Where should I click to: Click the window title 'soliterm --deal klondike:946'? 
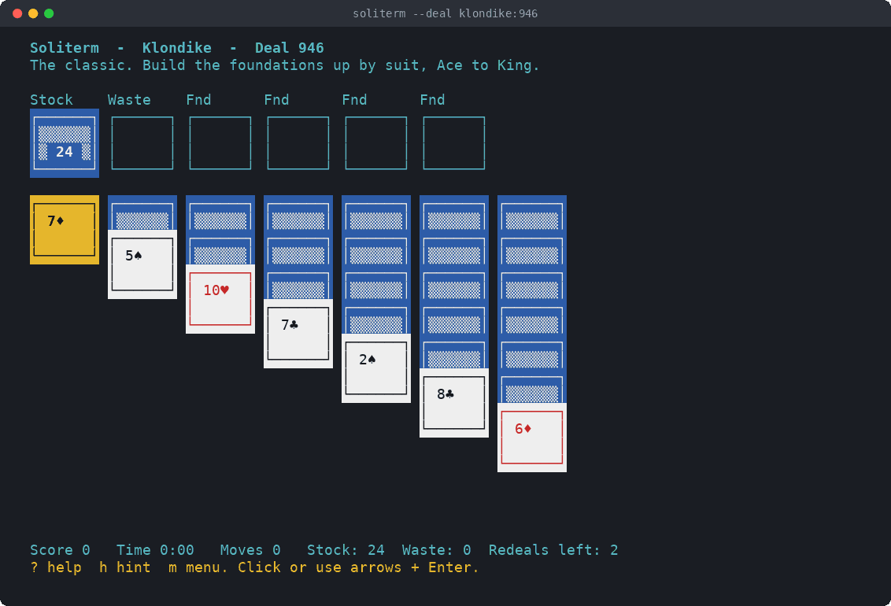445,13
